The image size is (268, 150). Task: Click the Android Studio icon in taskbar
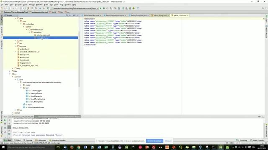coord(221,147)
